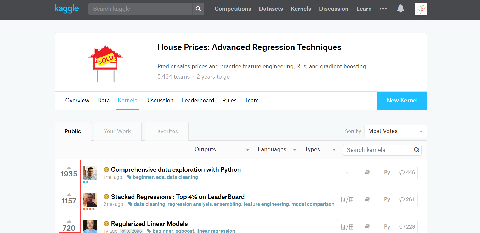The width and height of the screenshot is (480, 233).
Task: Click the xgboost tag link
Action: (x=185, y=231)
